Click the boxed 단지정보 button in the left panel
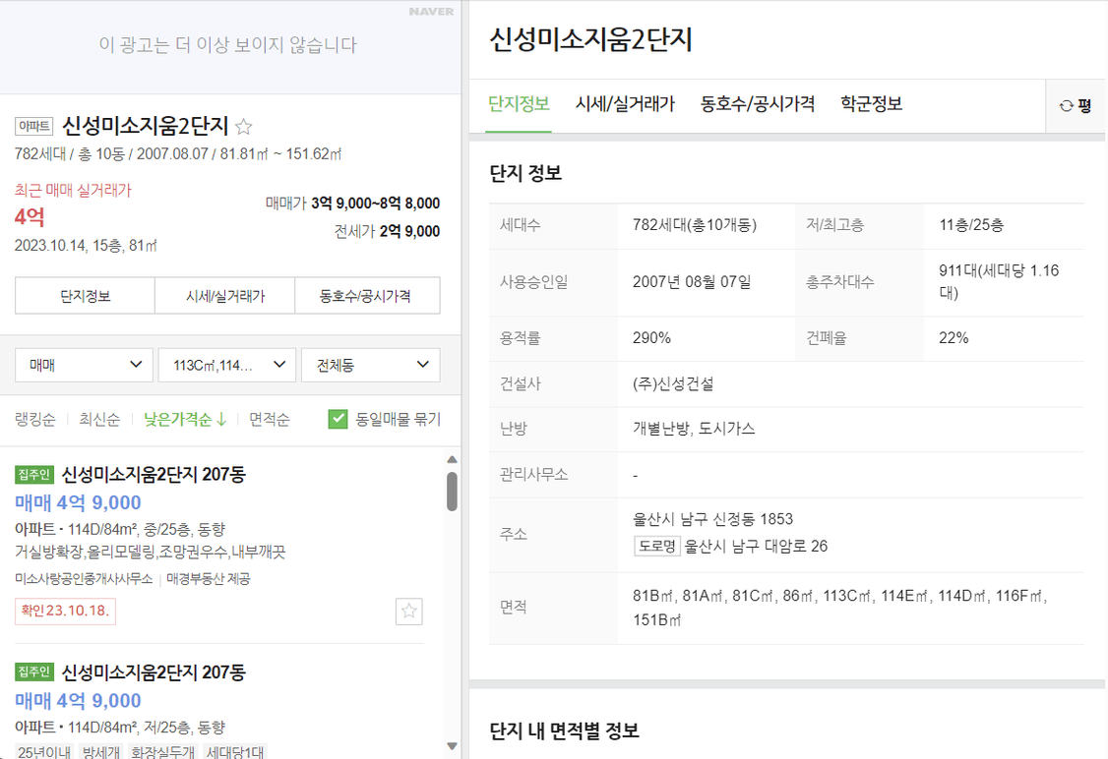The height and width of the screenshot is (759, 1108). tap(85, 296)
